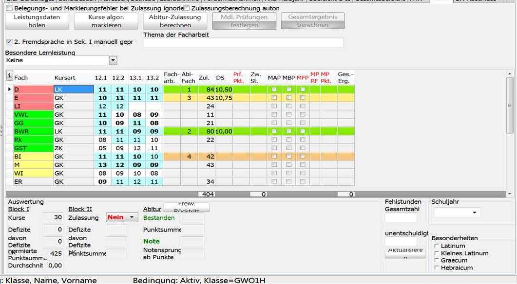This screenshot has width=517, height=284.
Task: Click Abitur-Zulassung berechnen button
Action: [175, 21]
